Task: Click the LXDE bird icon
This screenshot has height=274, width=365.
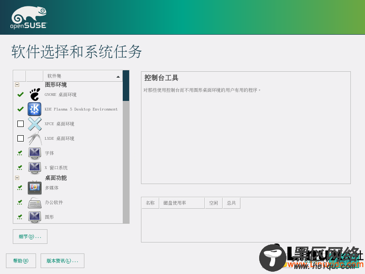Action: click(x=35, y=138)
